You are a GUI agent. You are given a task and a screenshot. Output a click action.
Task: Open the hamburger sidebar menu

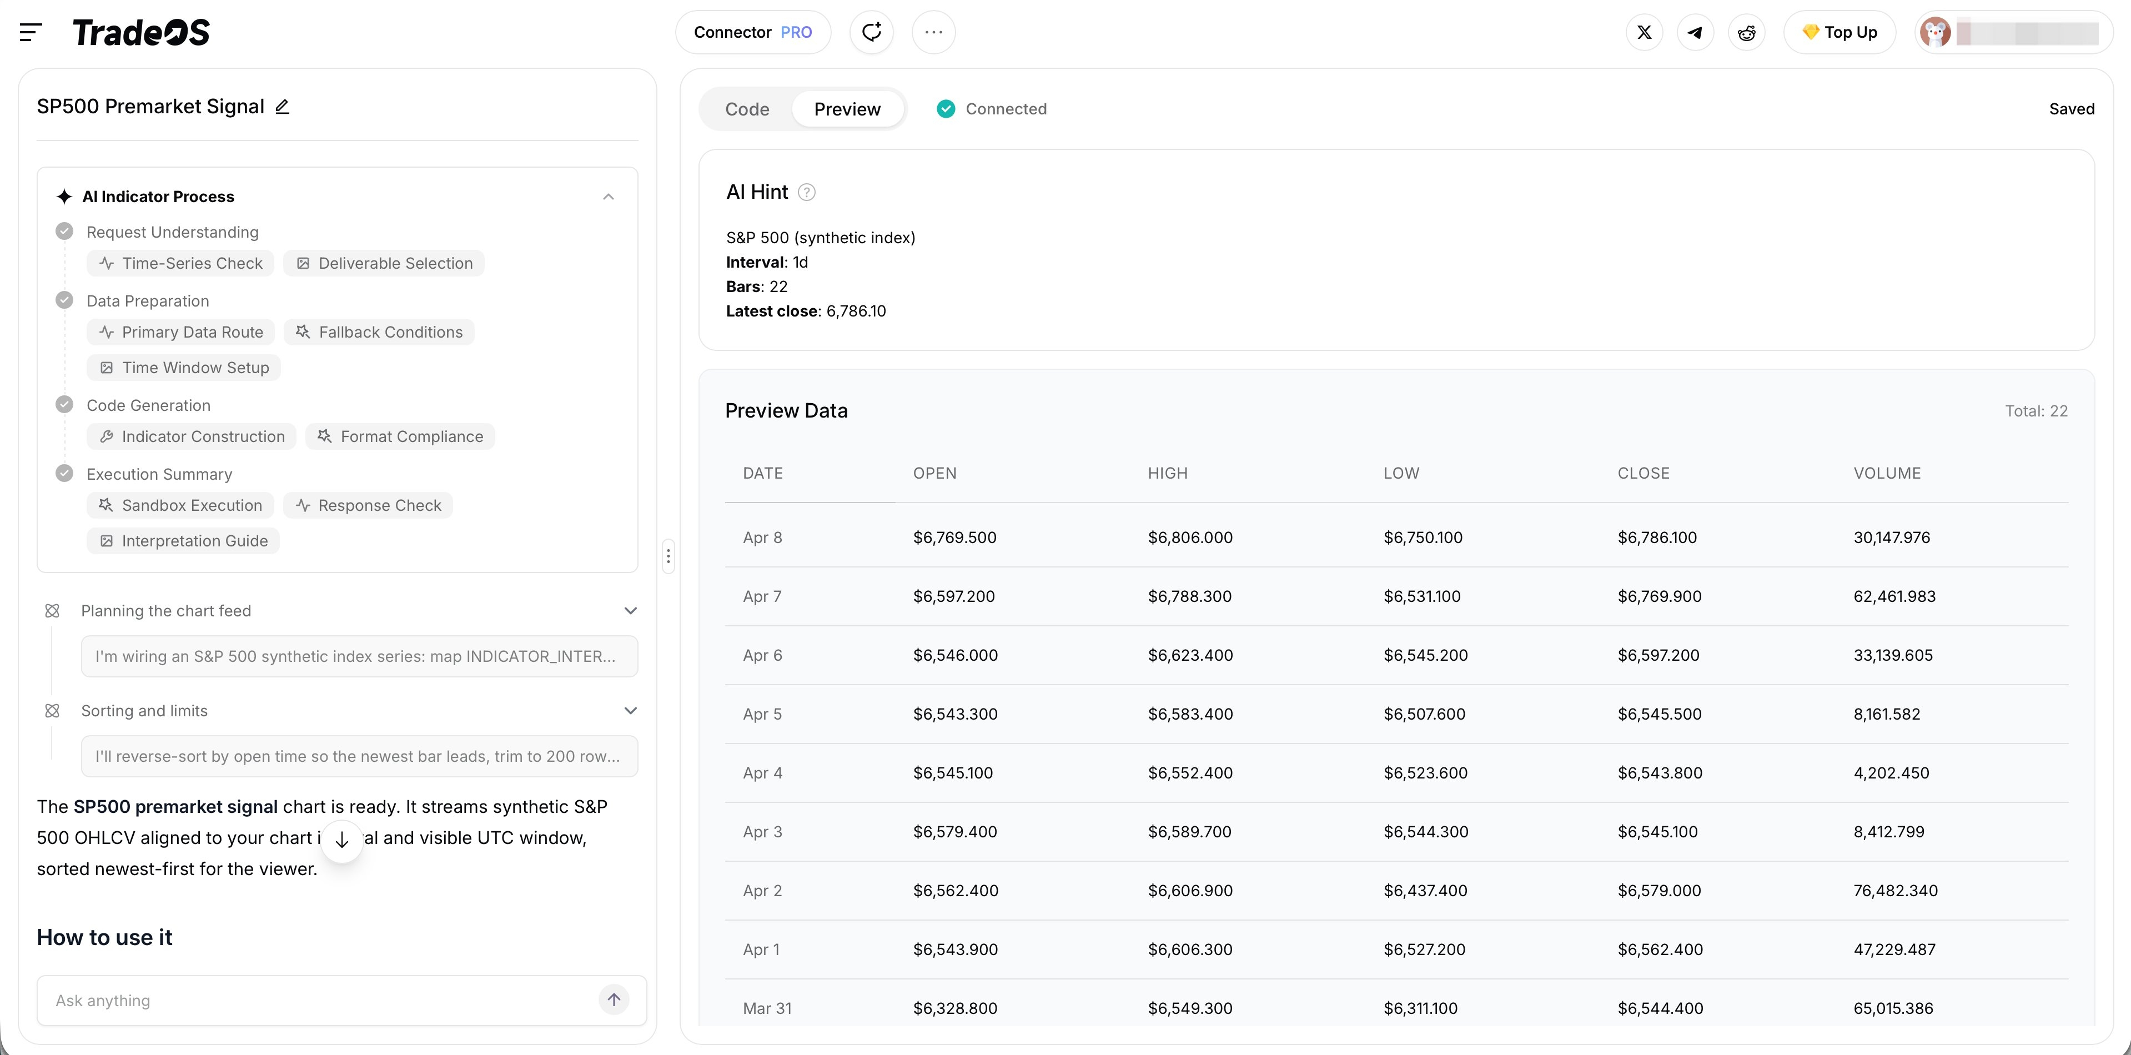click(x=31, y=32)
